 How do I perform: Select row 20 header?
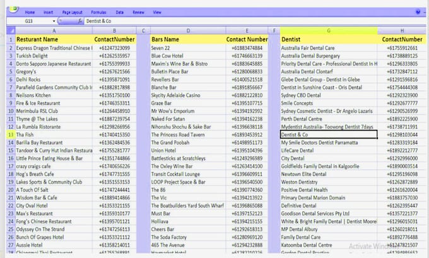click(11, 190)
